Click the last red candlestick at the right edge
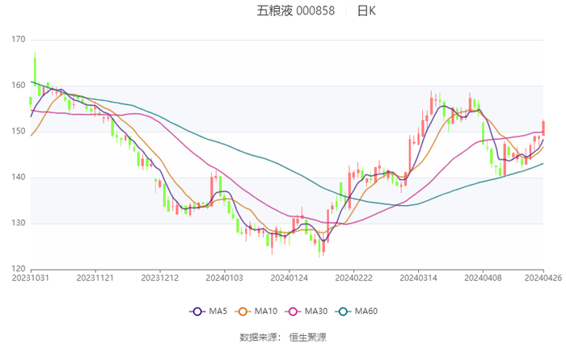The image size is (566, 344). [x=543, y=128]
